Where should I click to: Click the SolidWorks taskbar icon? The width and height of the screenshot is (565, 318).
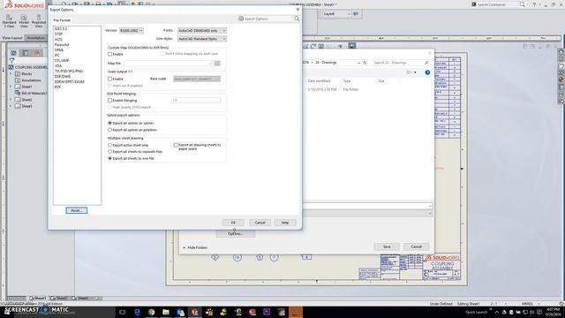[x=194, y=312]
